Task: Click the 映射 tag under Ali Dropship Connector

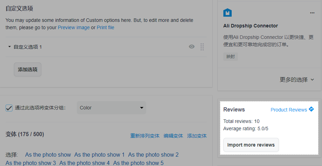Action: click(230, 57)
